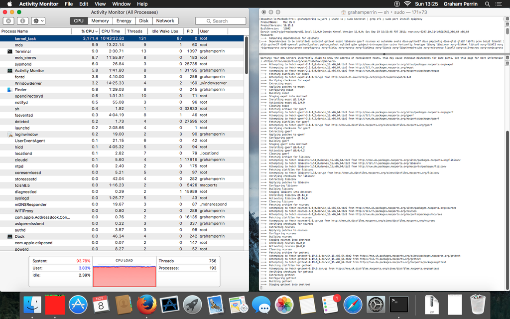Viewport: 510px width, 319px height.
Task: Click the Finder icon in the process list
Action: 10,90
